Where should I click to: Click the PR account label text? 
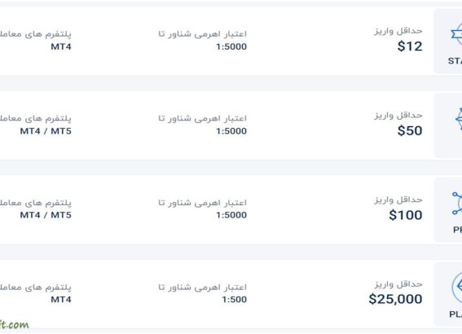click(458, 230)
